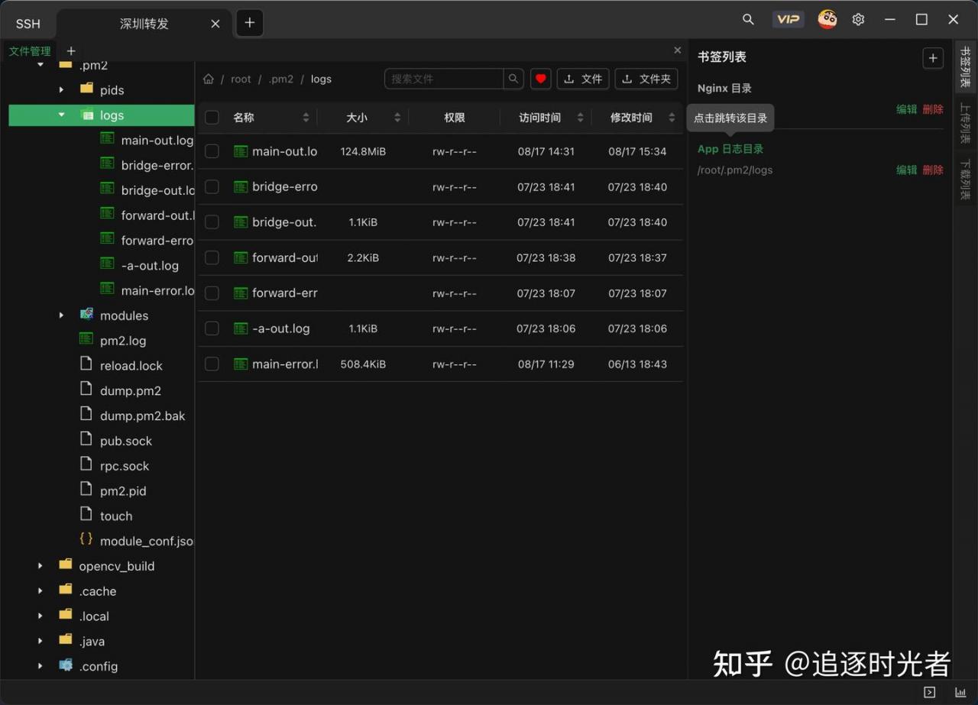Sort files by 修改时间 arrows

point(672,118)
